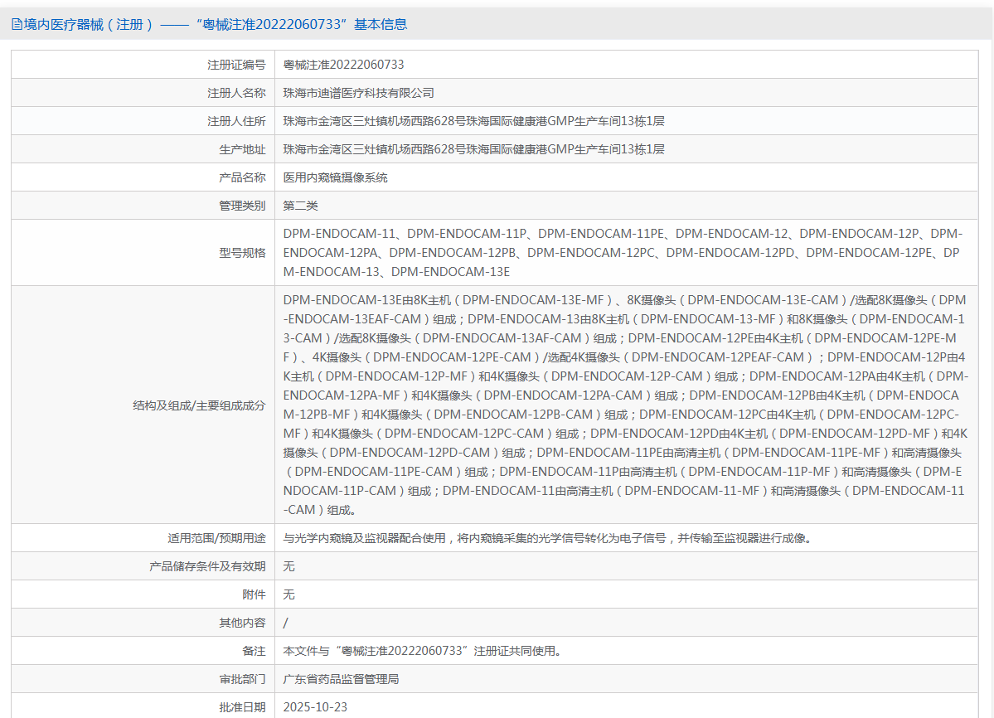Image resolution: width=994 pixels, height=718 pixels.
Task: Click the 批准日期 label
Action: (x=242, y=707)
